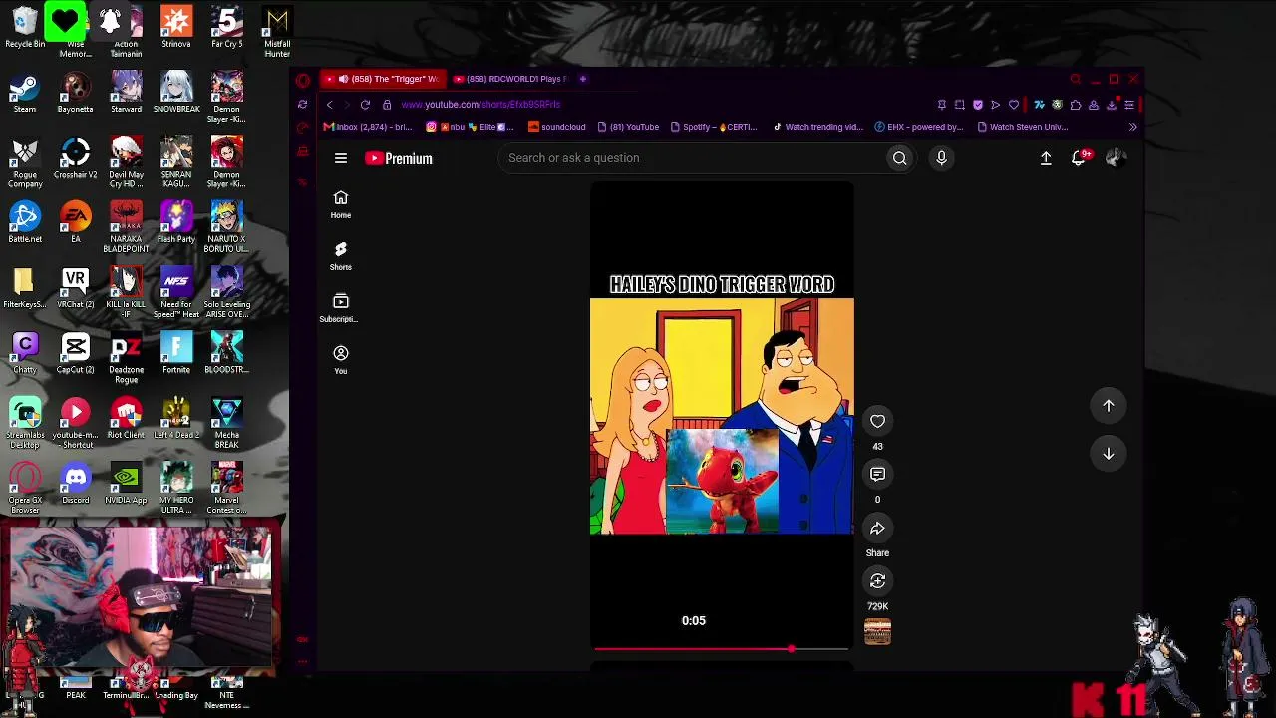This screenshot has height=718, width=1276.
Task: Open Fortnite desktop shortcut
Action: (176, 354)
